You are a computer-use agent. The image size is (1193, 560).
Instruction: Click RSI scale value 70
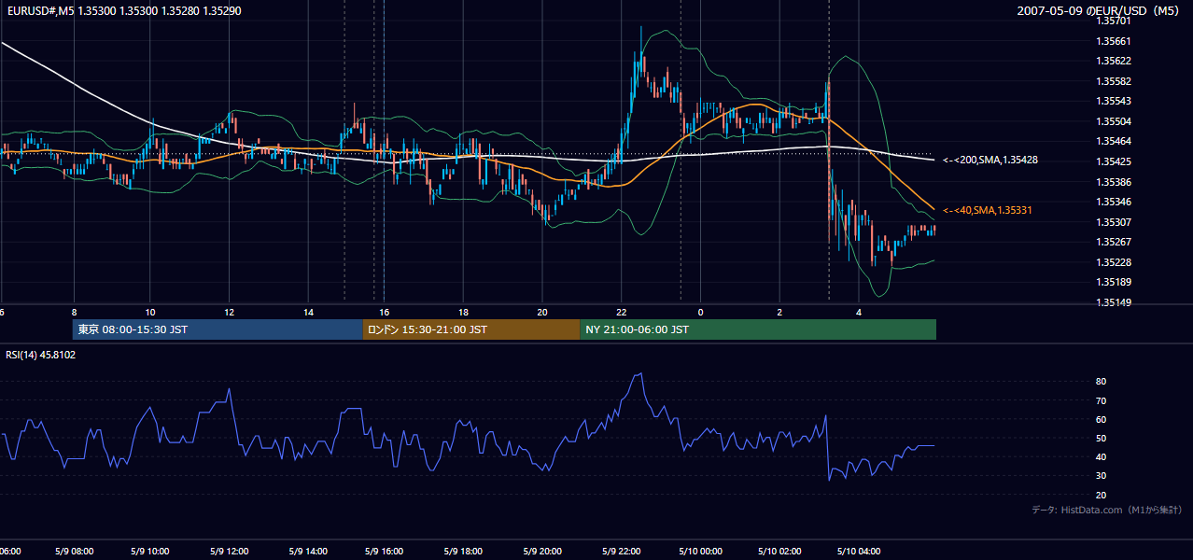click(1101, 400)
